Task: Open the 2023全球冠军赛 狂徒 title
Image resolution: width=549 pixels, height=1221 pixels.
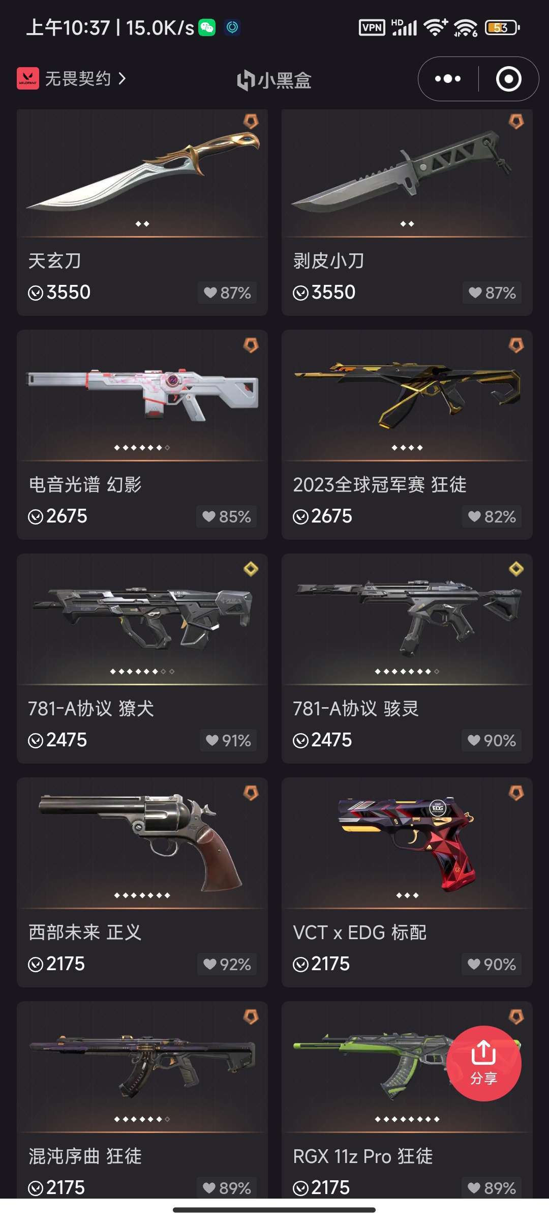Action: (380, 484)
